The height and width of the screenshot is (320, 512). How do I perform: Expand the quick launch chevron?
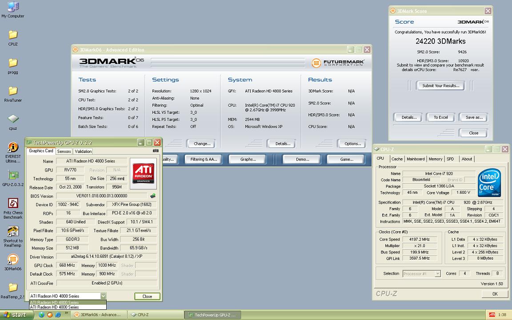point(66,313)
